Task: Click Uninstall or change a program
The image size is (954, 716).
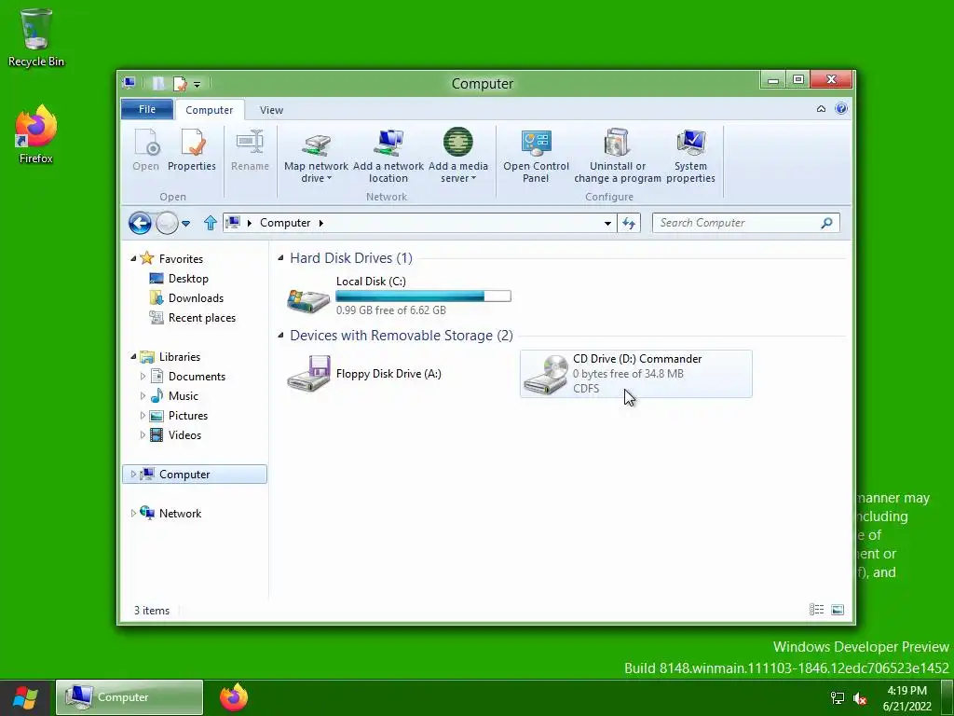Action: point(618,156)
